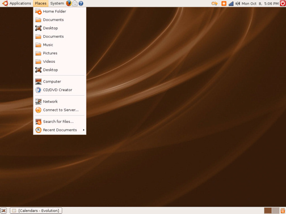Expand Recent Documents submenu
Image resolution: width=286 pixels, height=214 pixels.
coord(60,130)
